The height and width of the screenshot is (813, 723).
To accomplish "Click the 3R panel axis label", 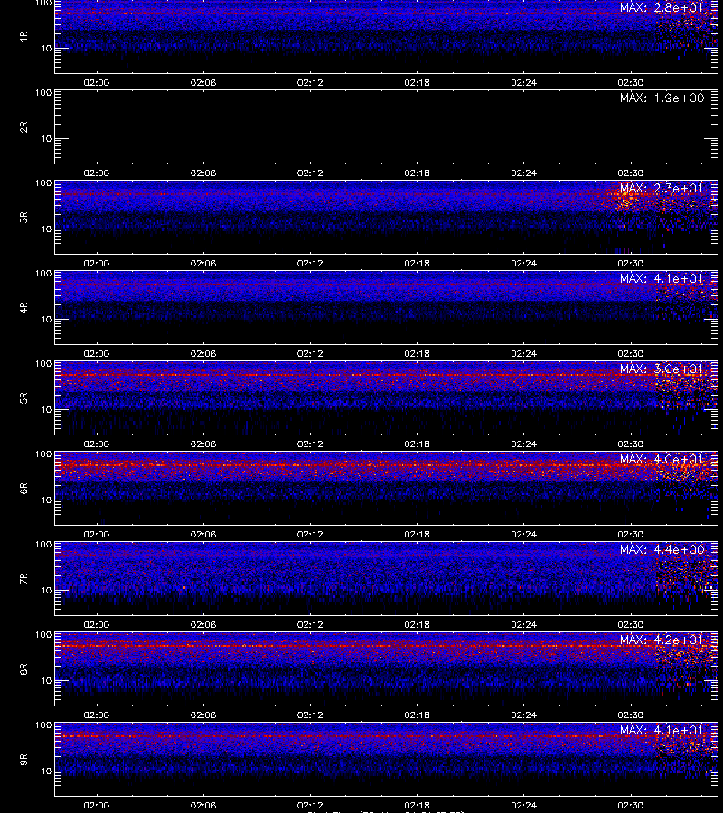I will [x=23, y=217].
